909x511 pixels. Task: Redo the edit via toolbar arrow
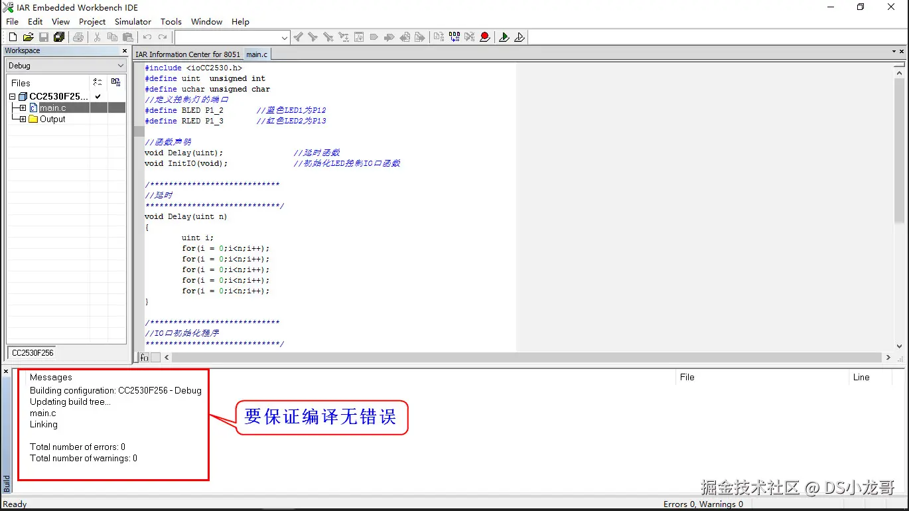[x=163, y=37]
